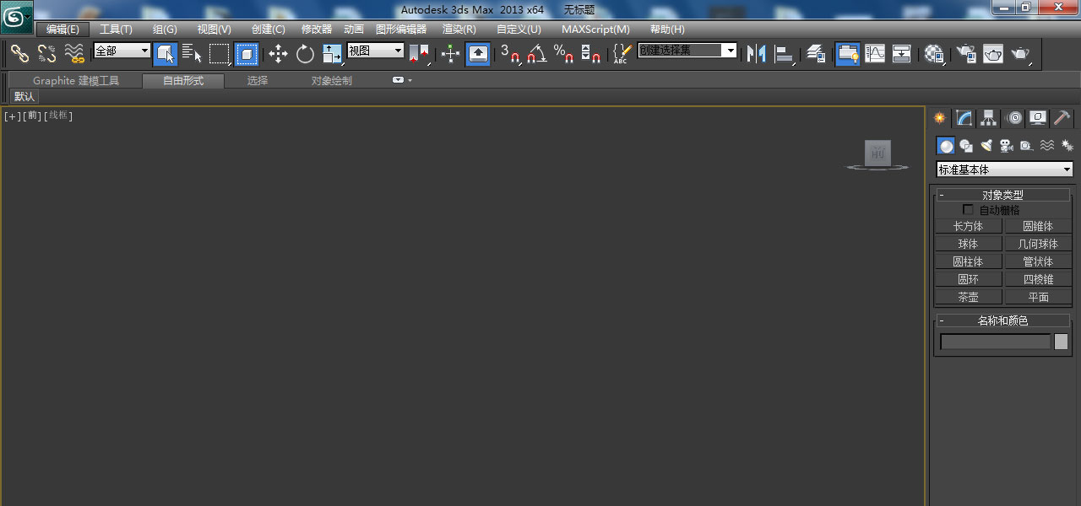This screenshot has height=506, width=1081.
Task: Select the Move tool crossed arrows
Action: click(278, 54)
